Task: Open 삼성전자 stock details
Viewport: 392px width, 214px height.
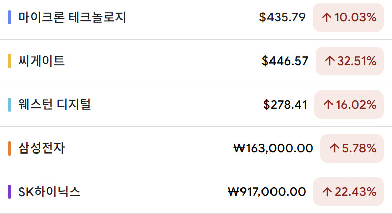Action: [42, 148]
